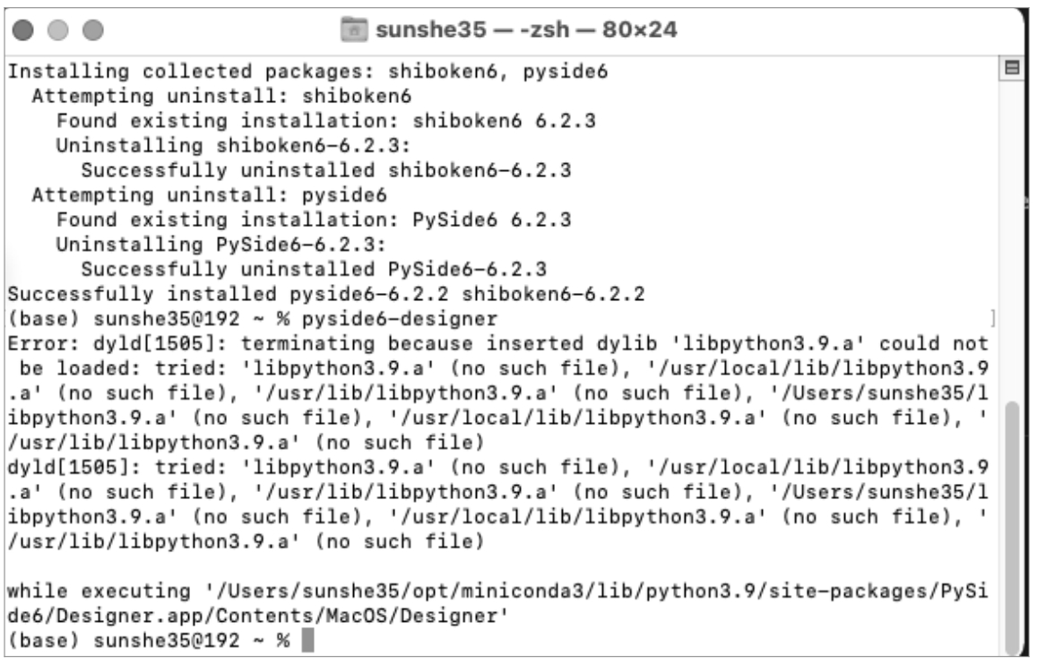Screen dimensions: 1037x664
Task: Minimize the Terminal window with the middle button
Action: 58,30
